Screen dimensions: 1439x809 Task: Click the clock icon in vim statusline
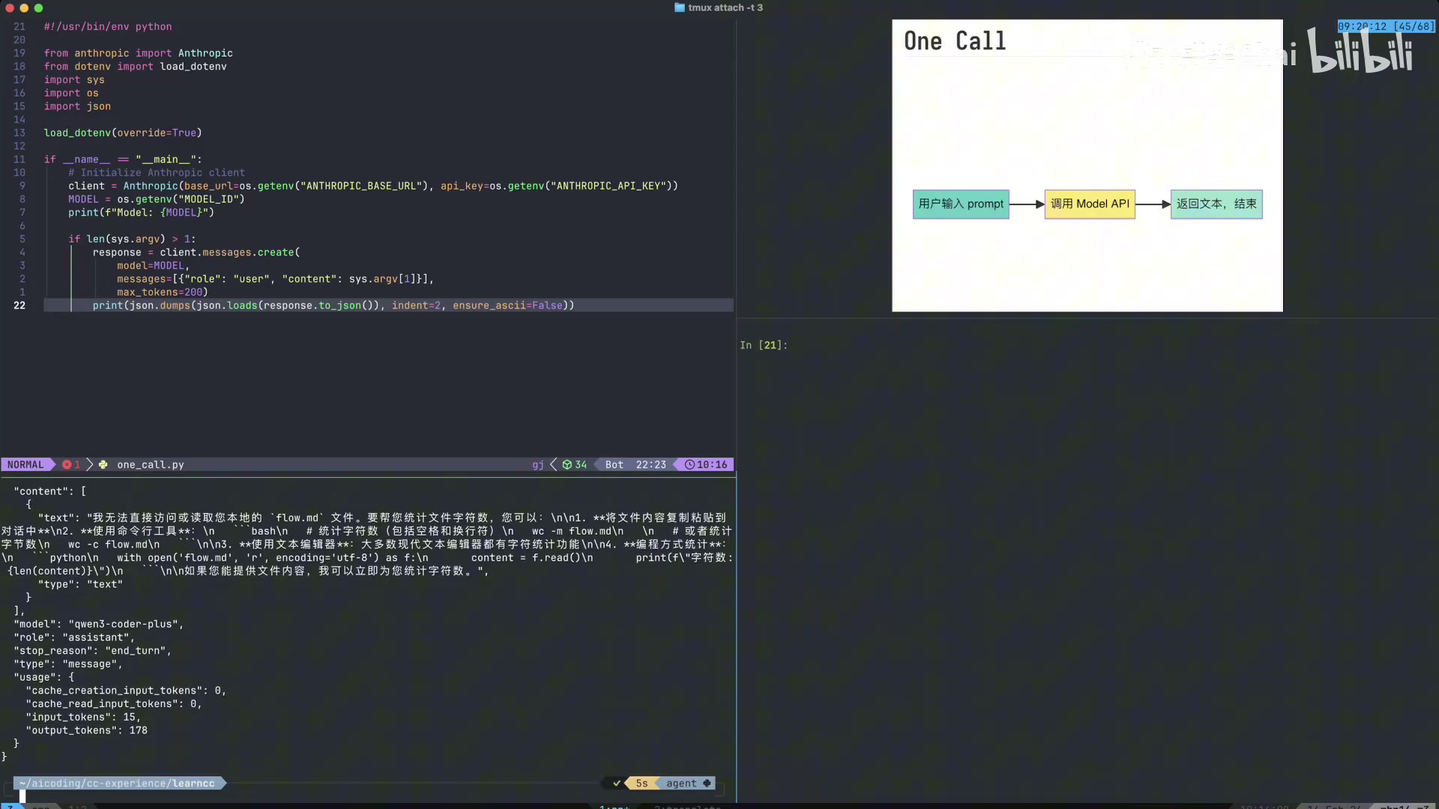tap(690, 464)
